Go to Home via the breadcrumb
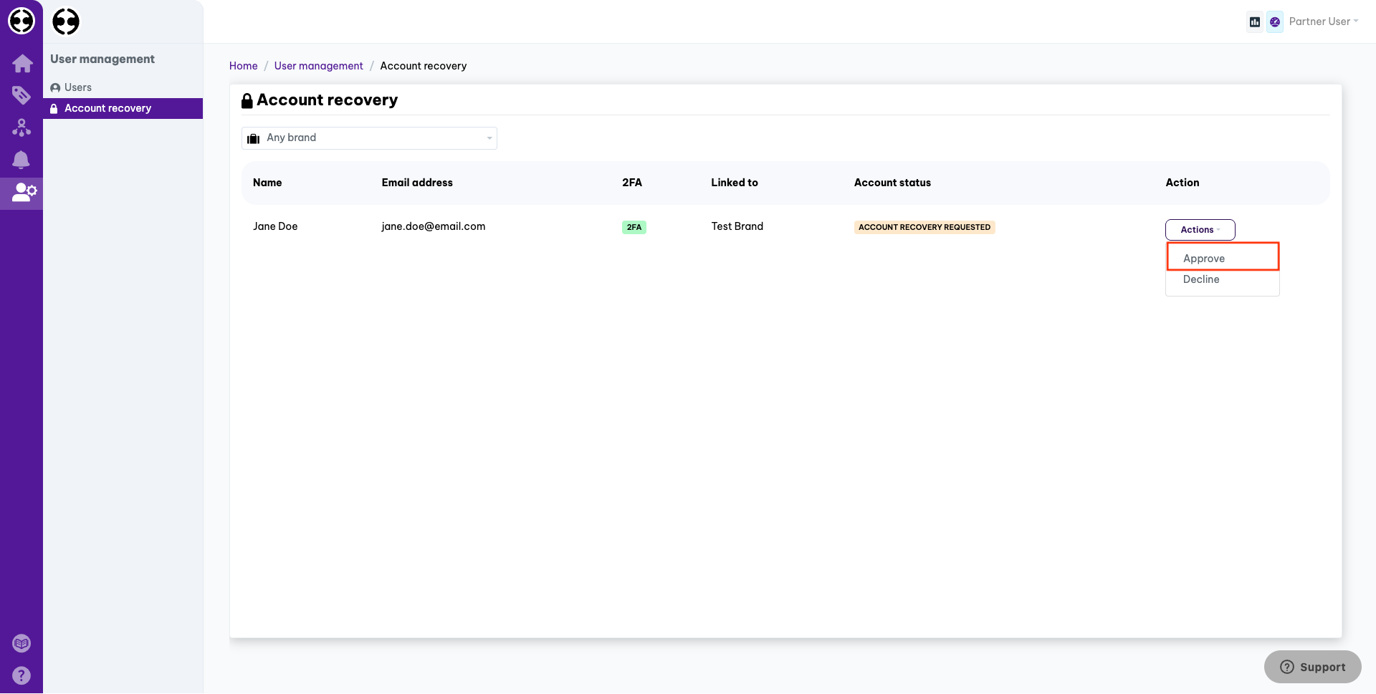Image resolution: width=1376 pixels, height=694 pixels. (x=244, y=66)
